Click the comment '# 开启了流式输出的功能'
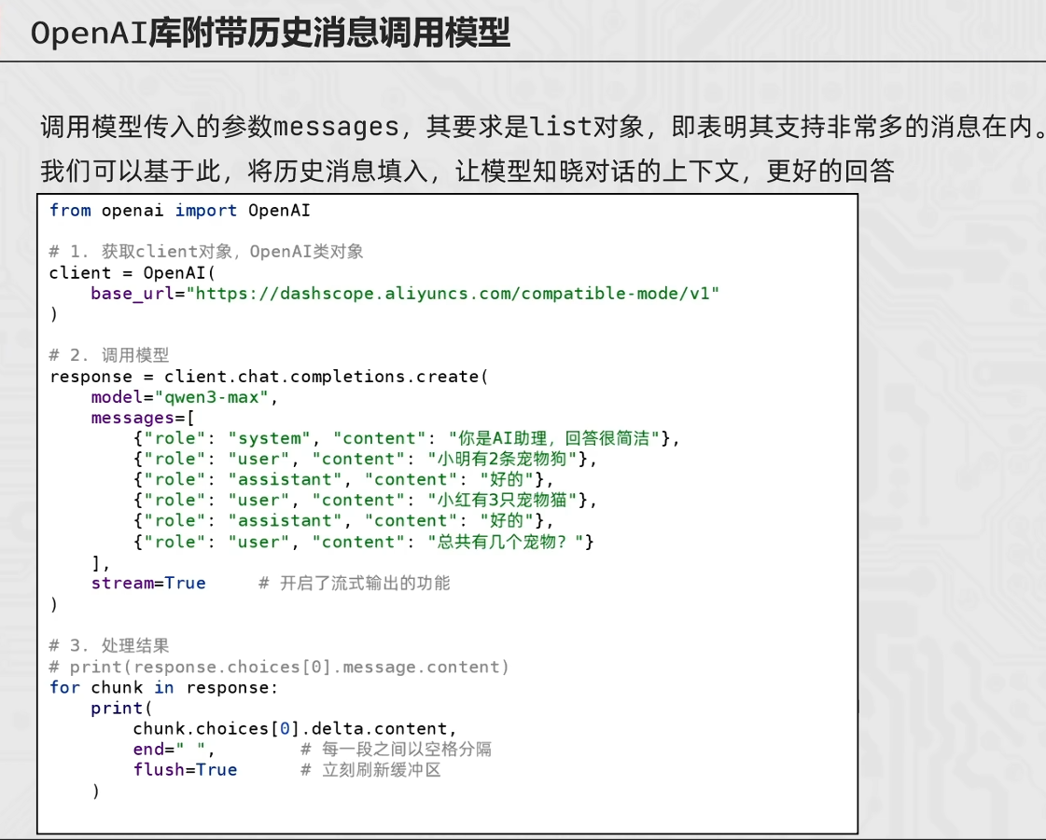 pos(355,584)
